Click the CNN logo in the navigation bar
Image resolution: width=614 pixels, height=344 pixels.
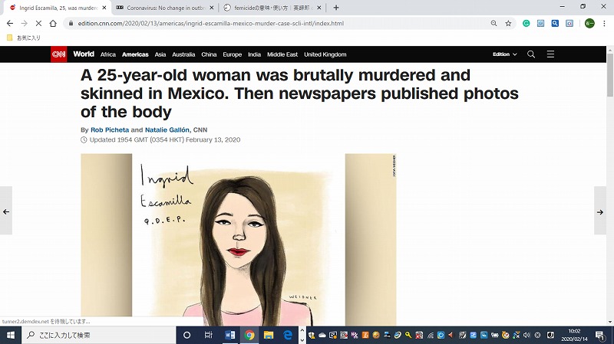tap(59, 54)
